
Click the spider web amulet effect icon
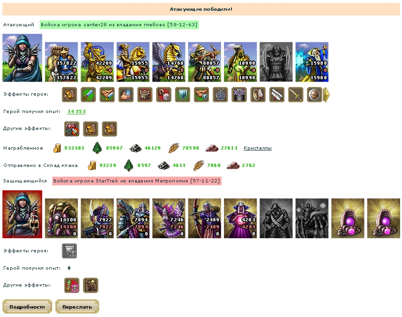(221, 94)
